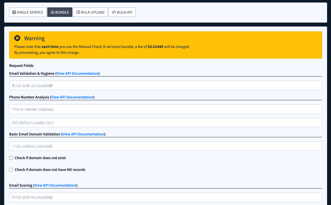Click the ISO Alpha-2 country code field
The image size is (331, 205).
(x=166, y=123)
